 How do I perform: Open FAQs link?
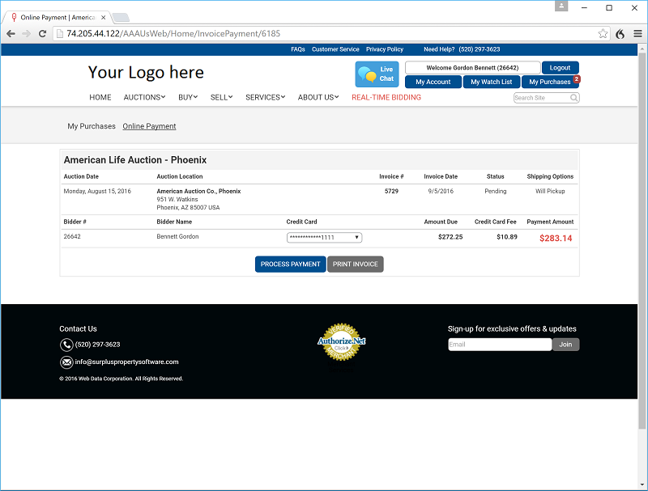coord(298,49)
